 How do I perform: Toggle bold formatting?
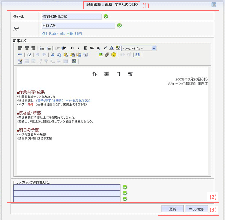72,48
